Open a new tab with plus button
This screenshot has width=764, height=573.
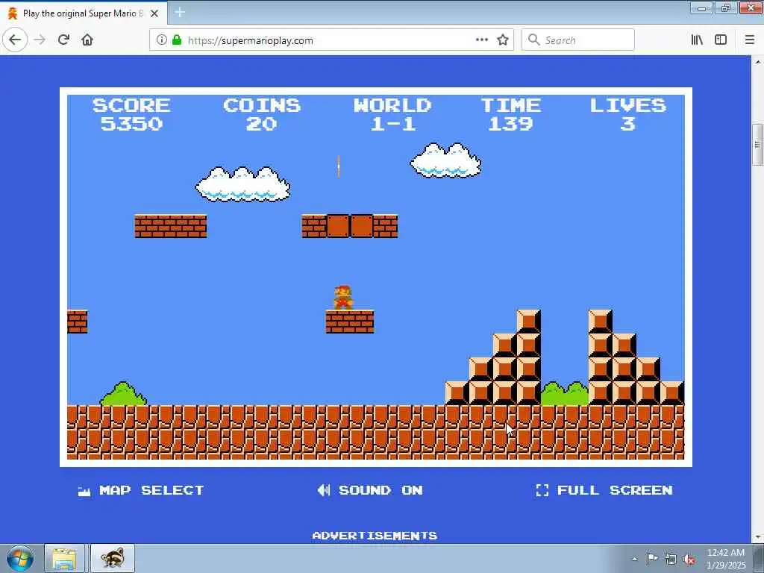coord(180,13)
